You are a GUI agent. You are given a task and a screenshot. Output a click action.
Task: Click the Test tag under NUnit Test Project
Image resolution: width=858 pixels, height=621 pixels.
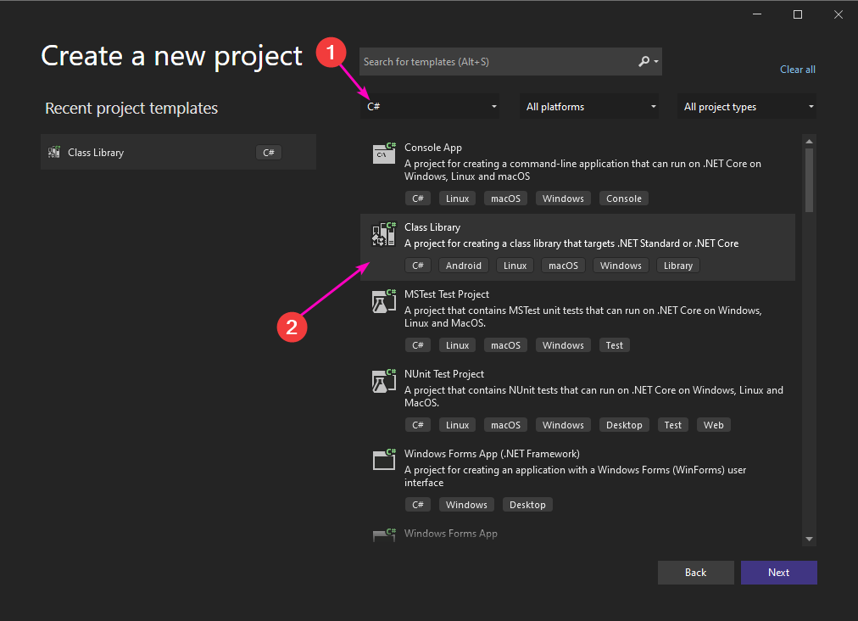coord(673,425)
